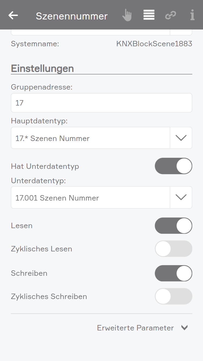
Task: Enable Zyklisches Lesen switch
Action: click(x=173, y=249)
